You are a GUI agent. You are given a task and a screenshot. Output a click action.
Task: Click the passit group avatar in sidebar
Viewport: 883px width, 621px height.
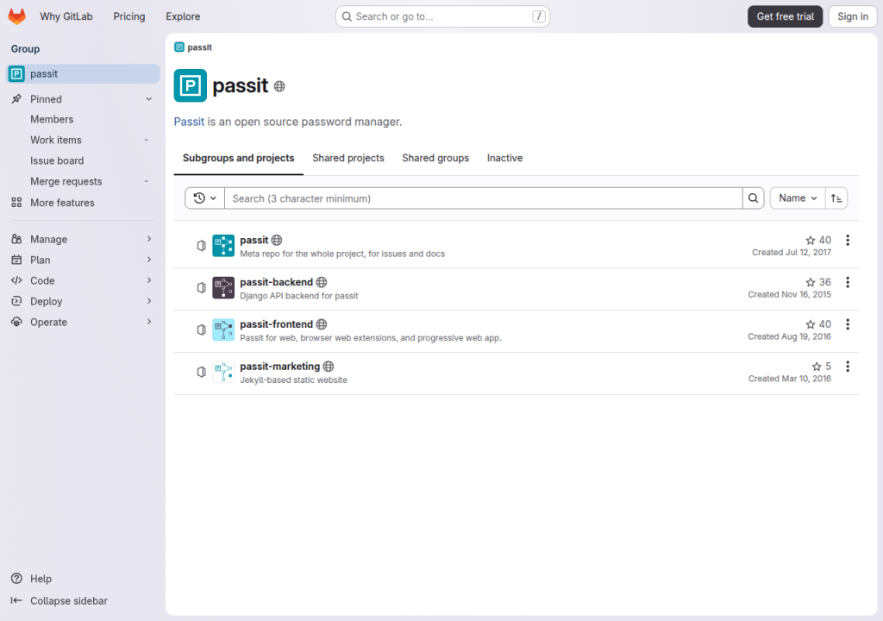pyautogui.click(x=17, y=74)
